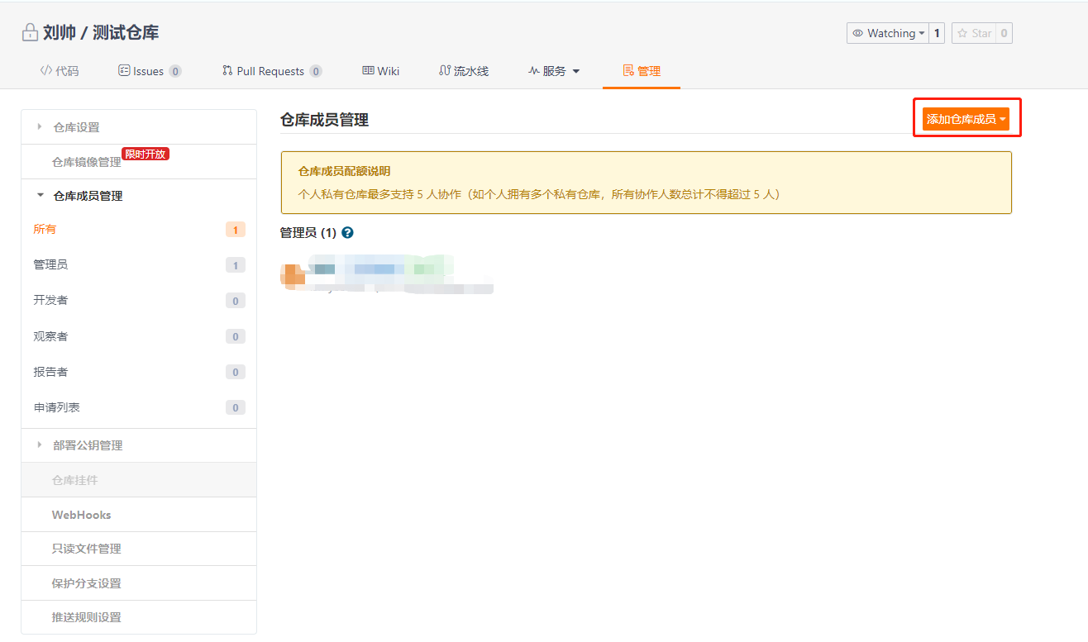Viewport: 1088px width, 642px height.
Task: Click the help icon beside 管理员 (1)
Action: coord(347,233)
